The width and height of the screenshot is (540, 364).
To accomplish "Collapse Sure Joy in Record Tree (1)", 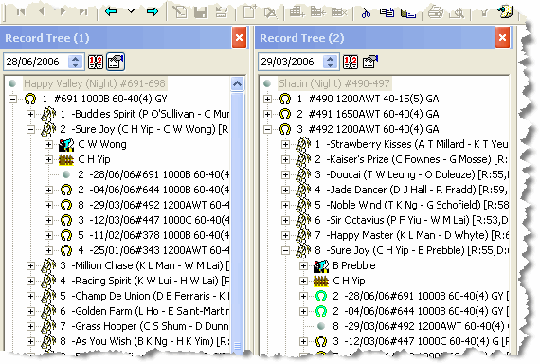I will 30,129.
